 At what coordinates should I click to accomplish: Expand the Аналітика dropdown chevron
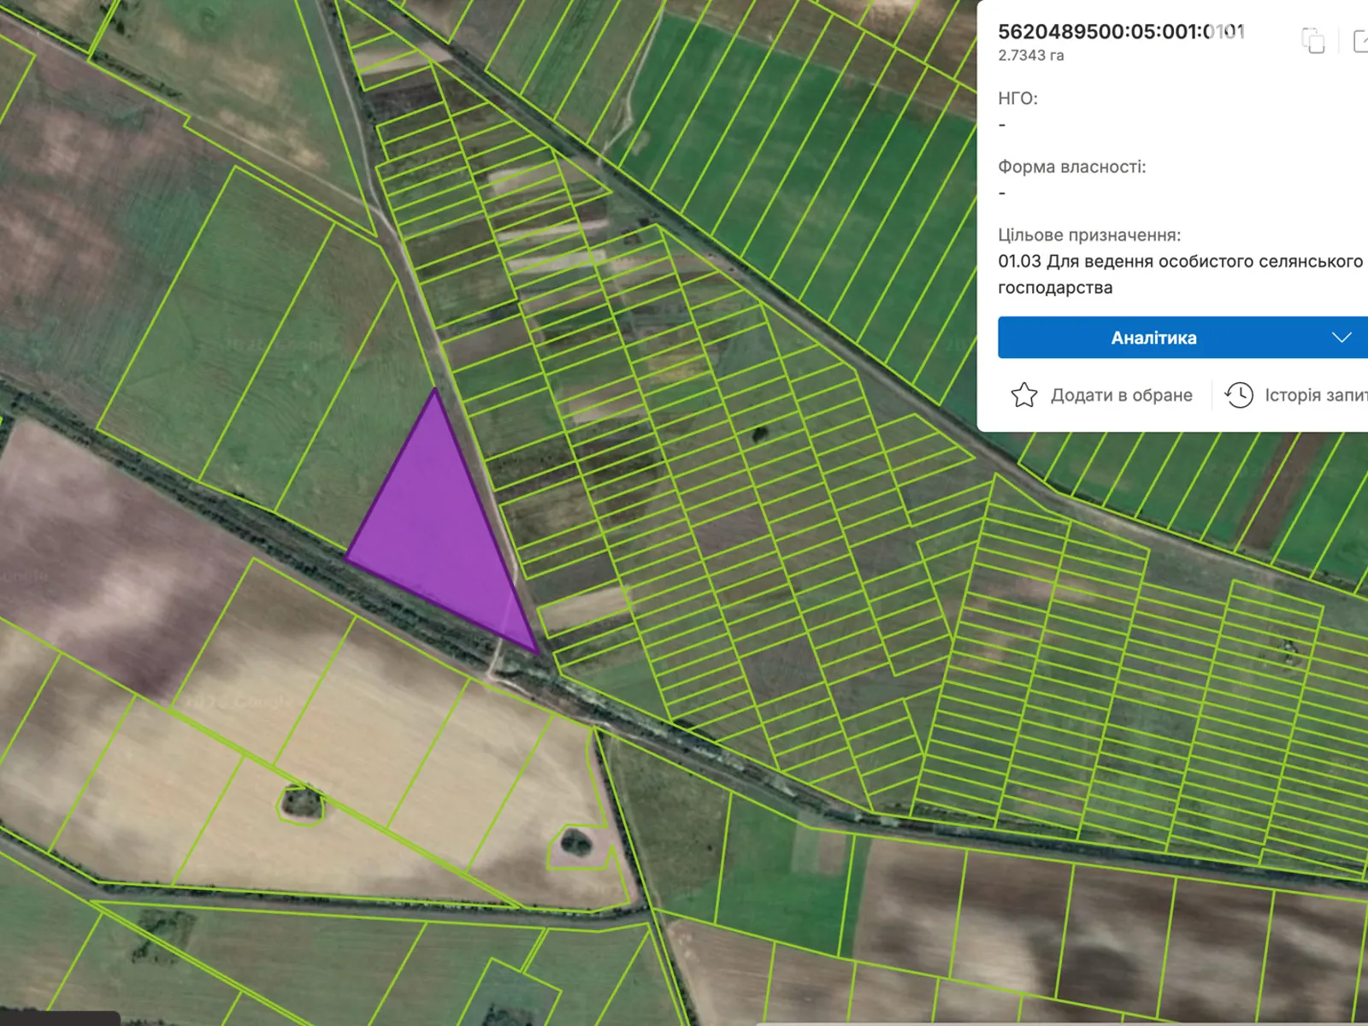click(x=1341, y=338)
